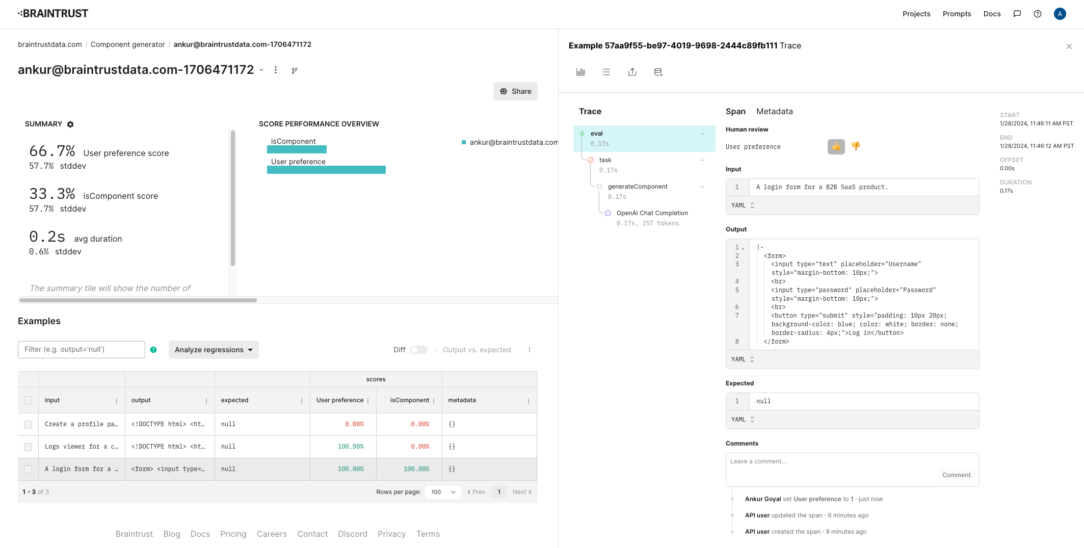
Task: Click the thumbs up User preference icon
Action: coord(836,147)
